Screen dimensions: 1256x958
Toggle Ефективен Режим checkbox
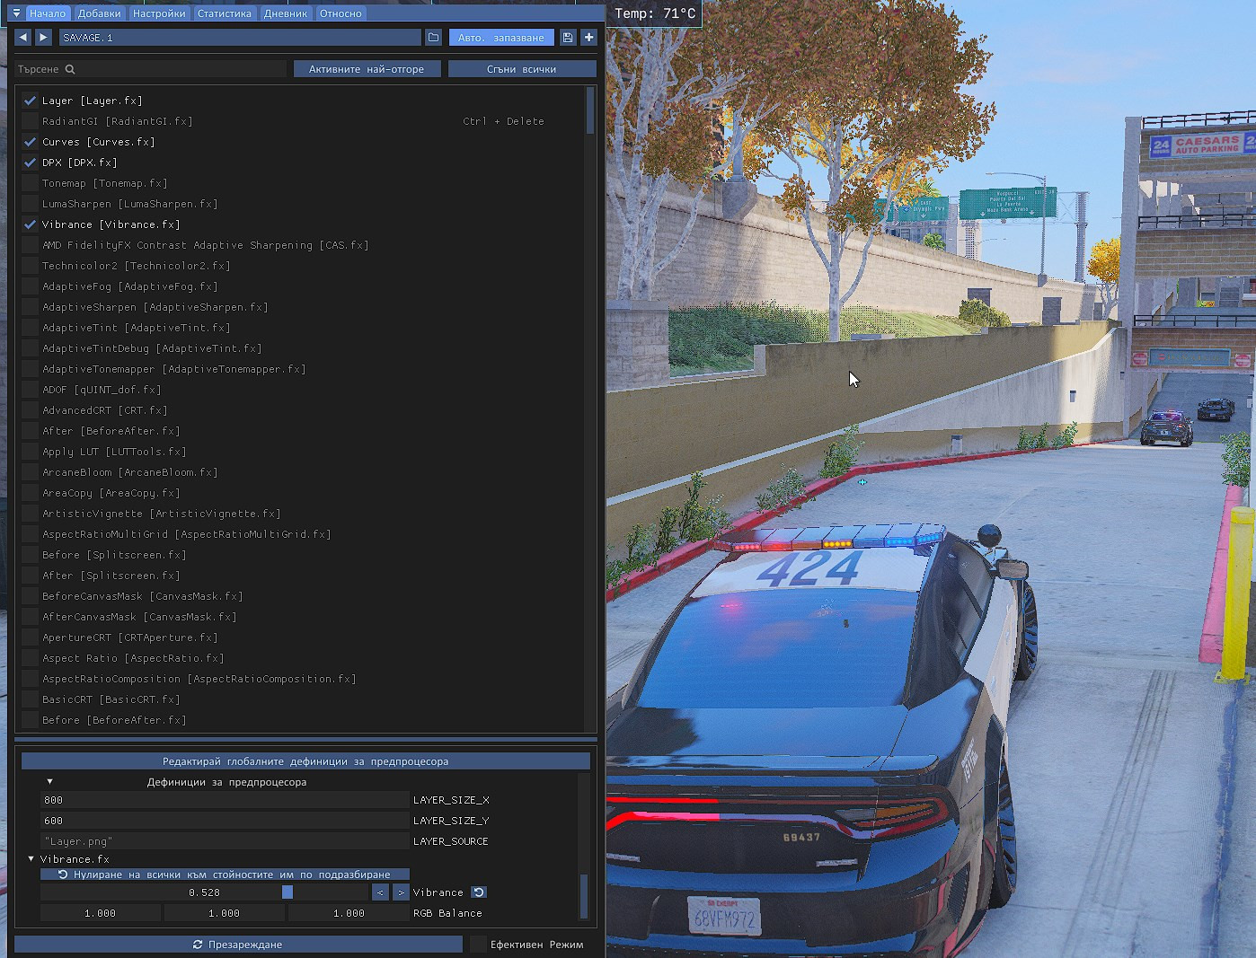(478, 945)
